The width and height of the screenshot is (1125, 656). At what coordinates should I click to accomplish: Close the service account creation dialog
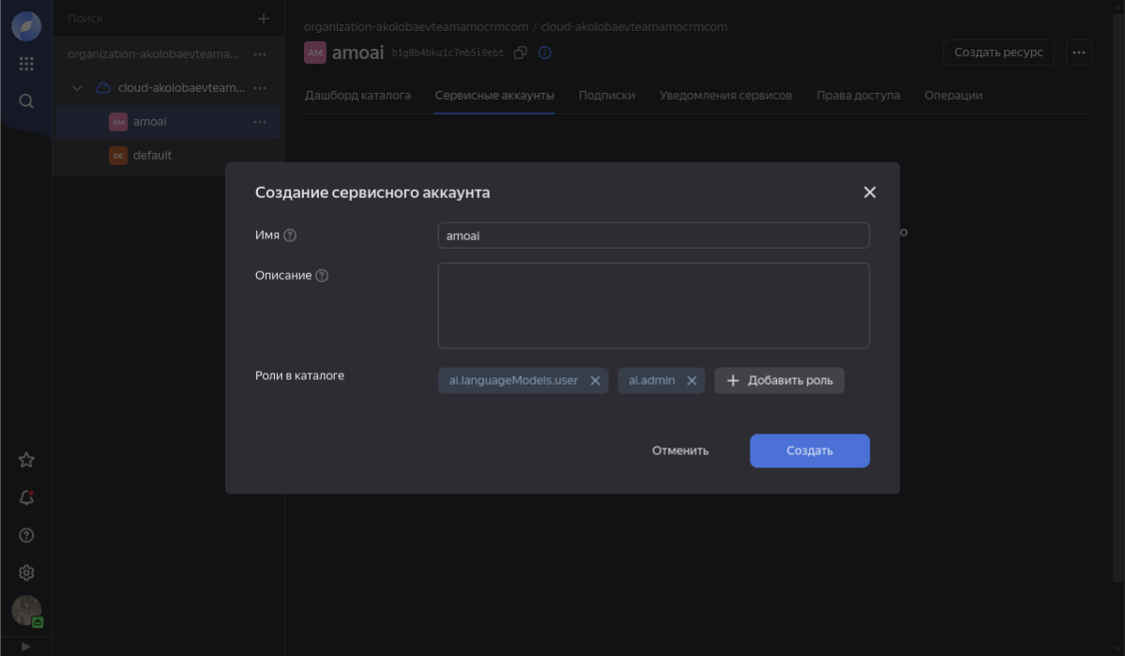869,192
